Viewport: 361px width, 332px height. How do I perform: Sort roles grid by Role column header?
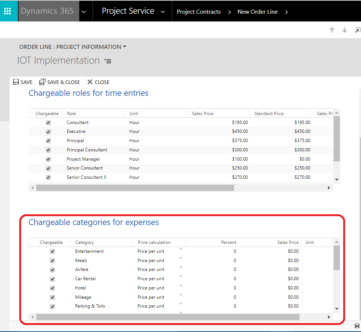tap(93, 113)
